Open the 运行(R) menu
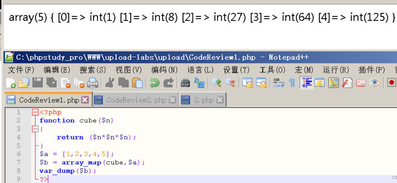This screenshot has width=397, height=183. [x=336, y=70]
